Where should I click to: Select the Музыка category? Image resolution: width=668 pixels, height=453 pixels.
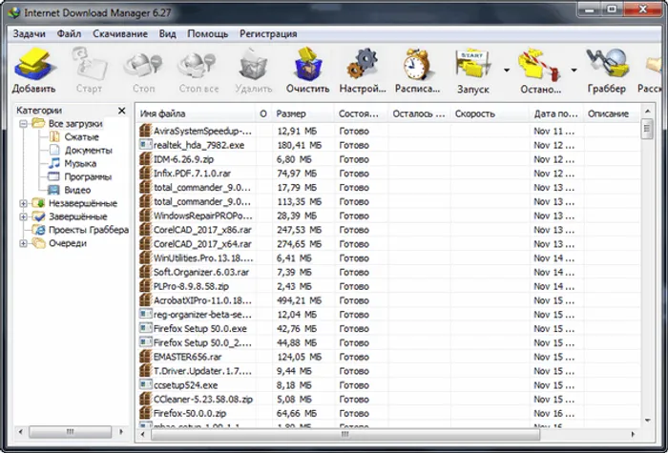coord(80,163)
